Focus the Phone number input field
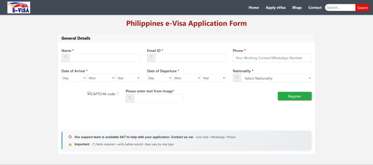The image size is (373, 165). point(272,58)
